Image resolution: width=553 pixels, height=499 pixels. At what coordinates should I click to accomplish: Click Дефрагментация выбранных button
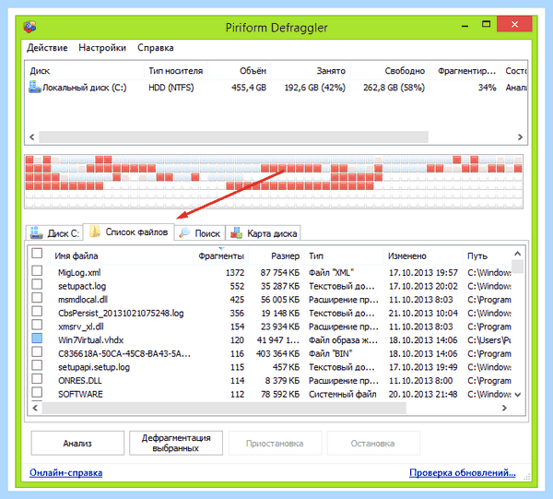[176, 444]
